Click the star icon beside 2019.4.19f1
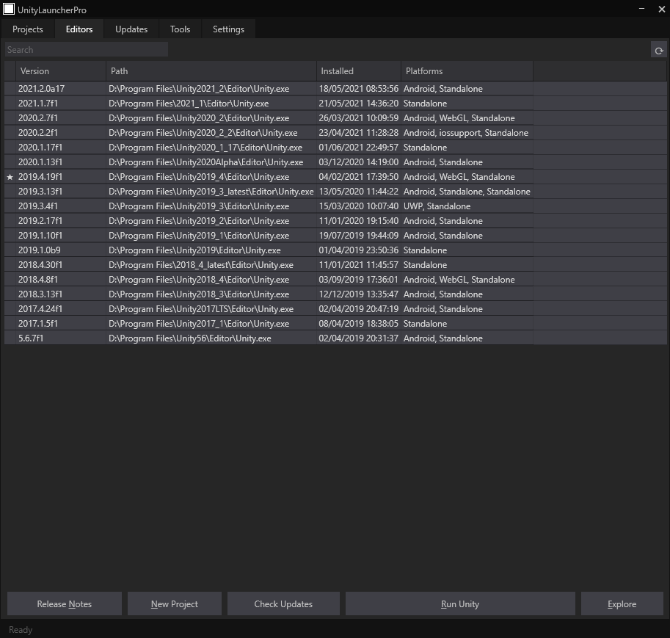 tap(10, 177)
